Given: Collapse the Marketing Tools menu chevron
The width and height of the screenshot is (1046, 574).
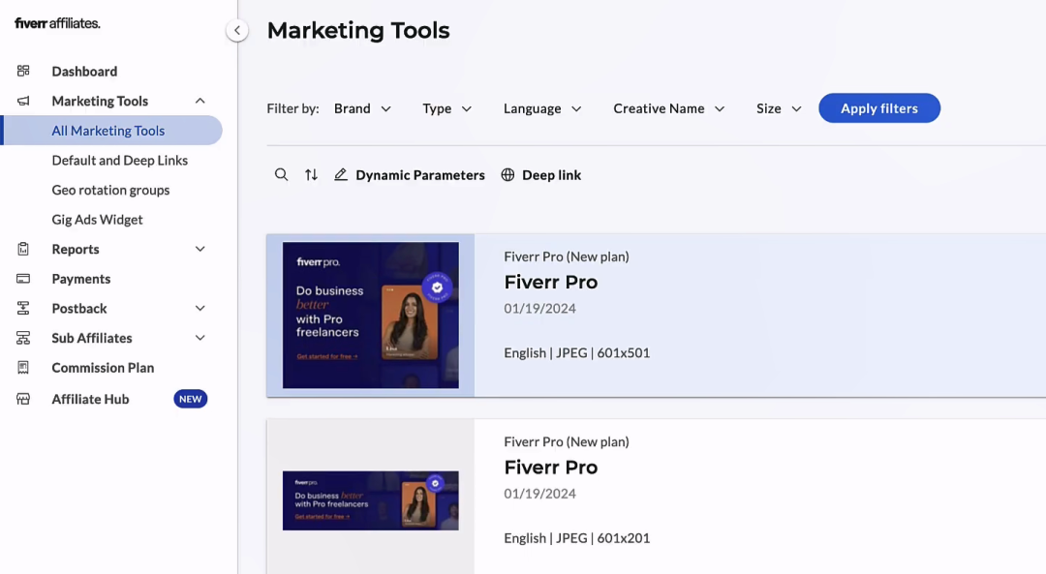Looking at the screenshot, I should [200, 101].
